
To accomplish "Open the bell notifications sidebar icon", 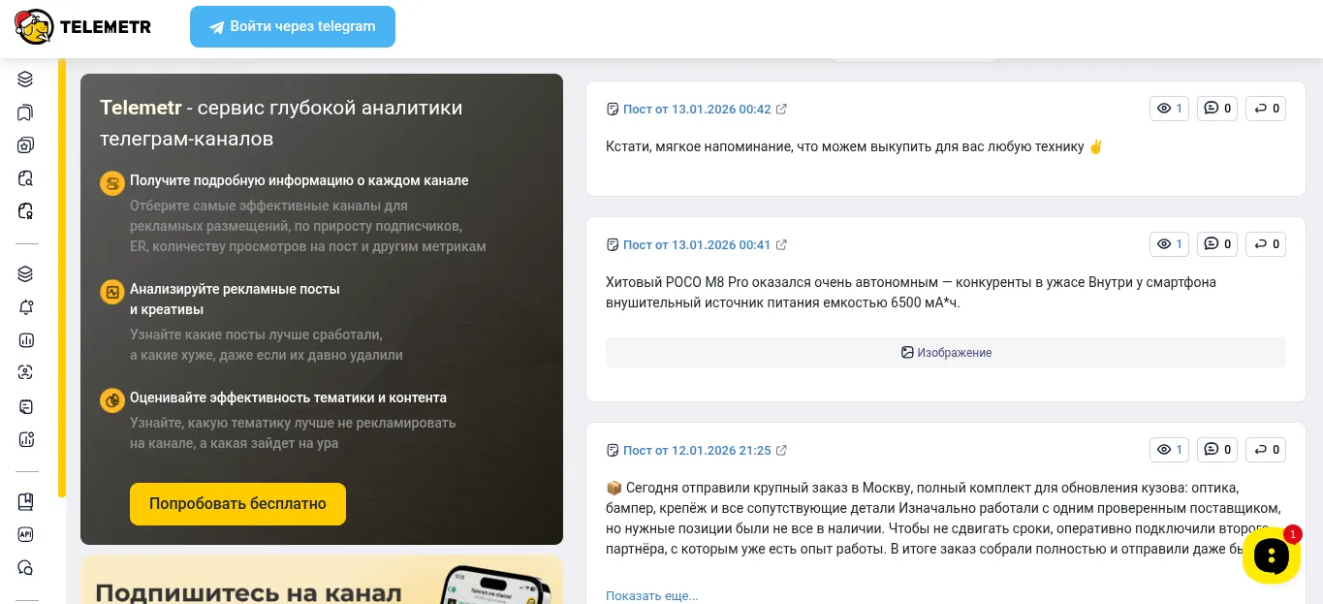I will [x=26, y=307].
